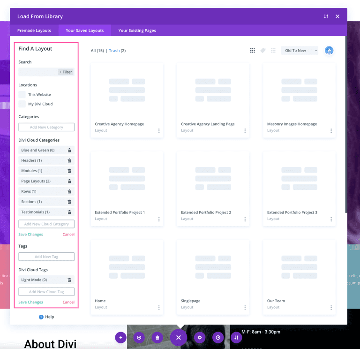This screenshot has width=360, height=349.
Task: Click the Add New Category field
Action: [x=46, y=127]
